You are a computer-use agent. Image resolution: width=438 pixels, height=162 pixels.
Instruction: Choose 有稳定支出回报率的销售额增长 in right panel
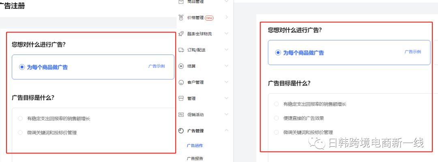(x=276, y=104)
